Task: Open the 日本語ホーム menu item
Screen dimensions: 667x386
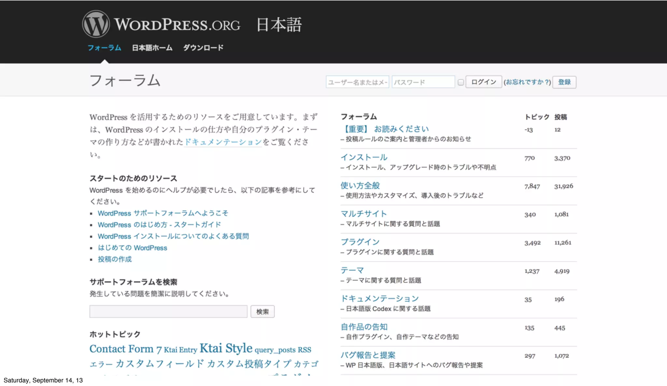Action: (x=152, y=48)
